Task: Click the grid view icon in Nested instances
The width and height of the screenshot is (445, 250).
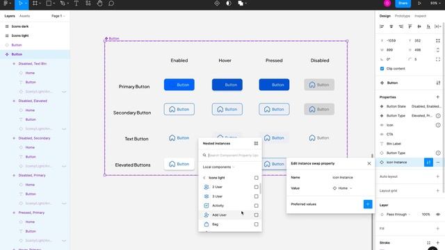Action: click(x=256, y=144)
